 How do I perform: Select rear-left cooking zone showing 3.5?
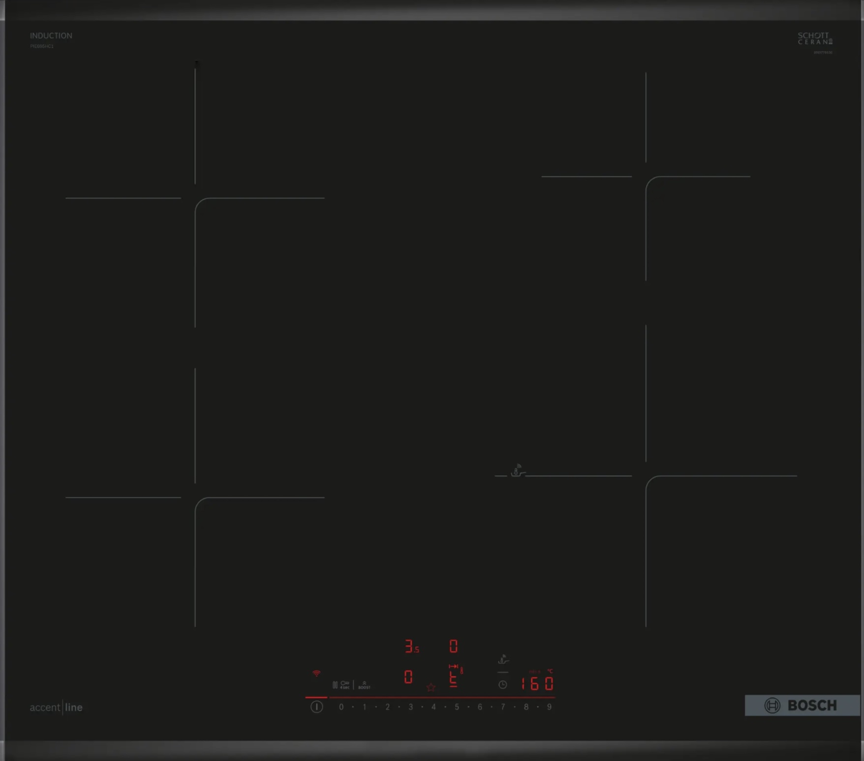pos(412,646)
